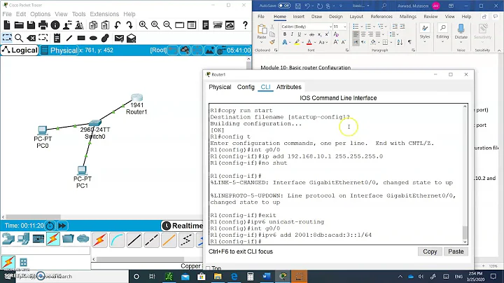The width and height of the screenshot is (504, 283).
Task: Click the Copy button in Router1 CLI
Action: pos(430,251)
